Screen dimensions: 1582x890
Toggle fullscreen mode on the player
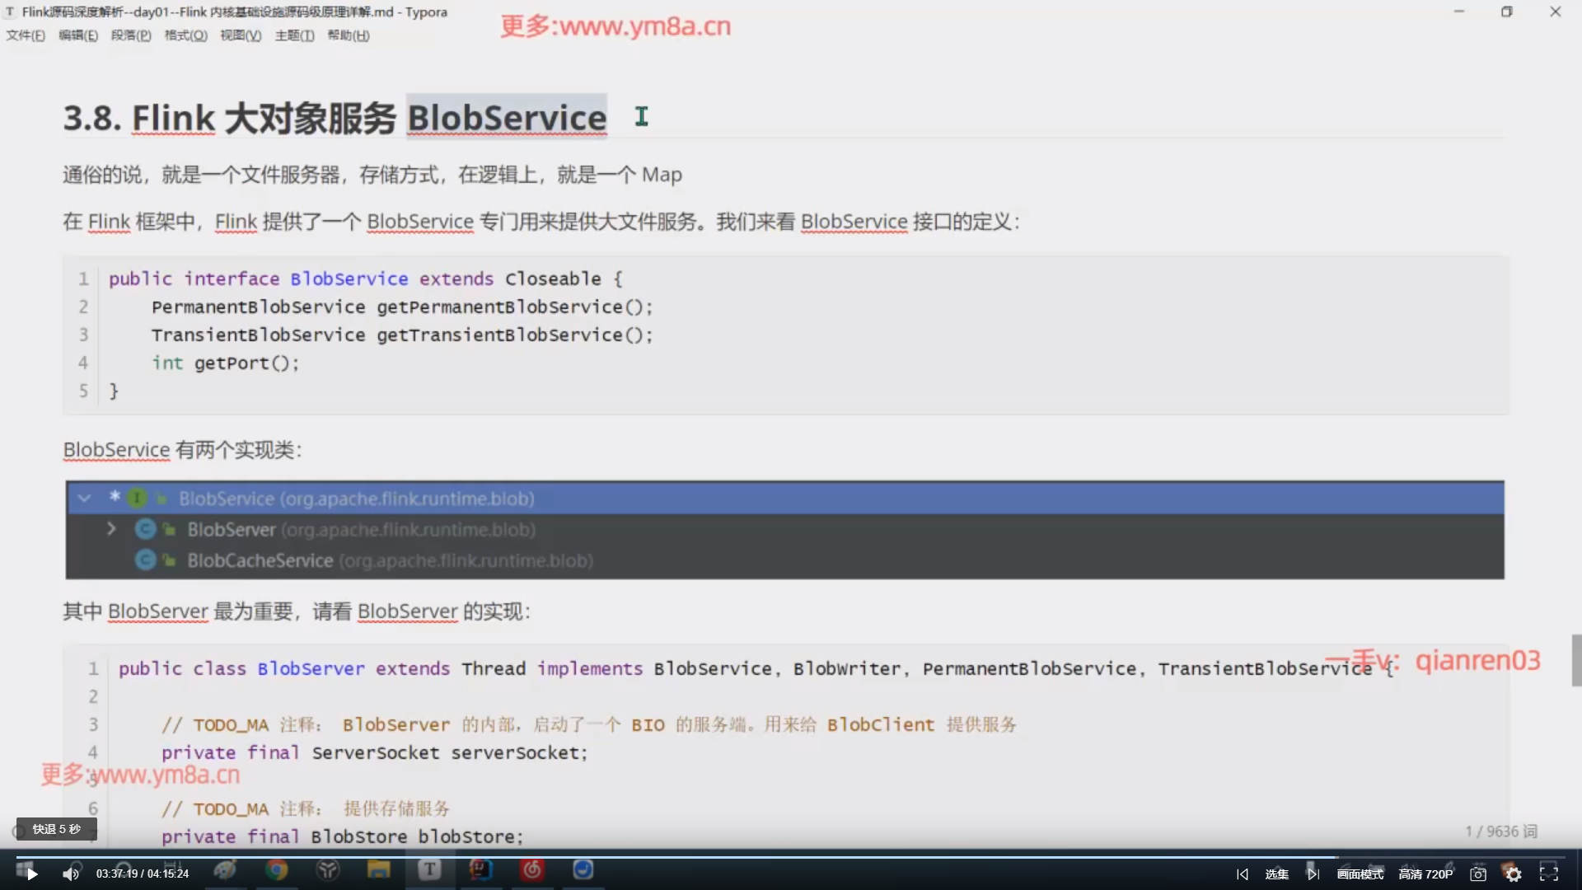pos(1549,874)
